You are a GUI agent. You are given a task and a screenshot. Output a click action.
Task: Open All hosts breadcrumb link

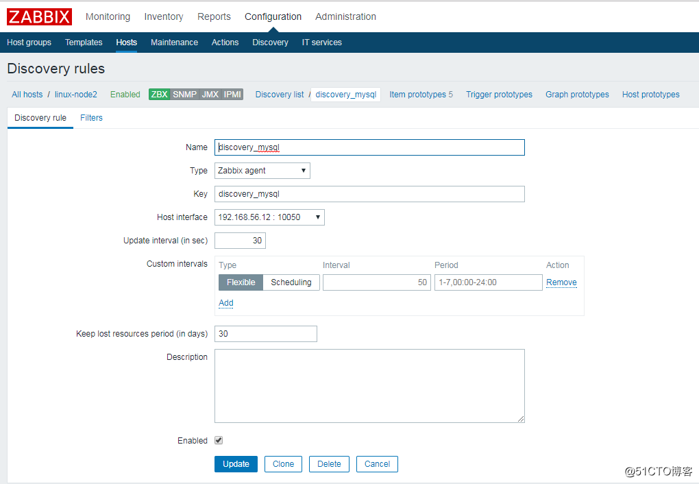pos(27,95)
